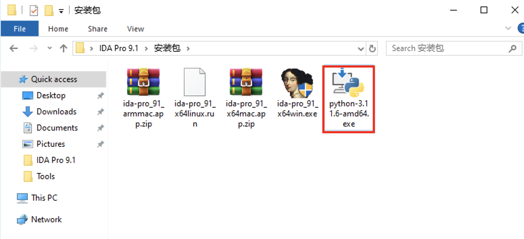Select the ida-pro_91_armmac.app.zip archive icon
The height and width of the screenshot is (239, 524).
(x=143, y=82)
